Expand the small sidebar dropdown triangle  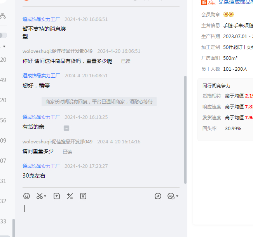pos(4,47)
